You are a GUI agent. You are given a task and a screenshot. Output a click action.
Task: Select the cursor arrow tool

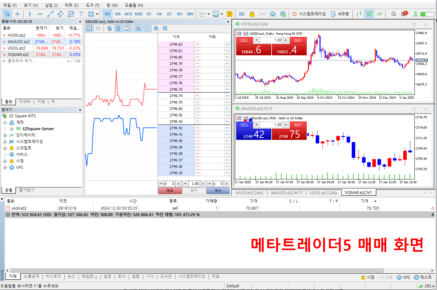pyautogui.click(x=7, y=14)
